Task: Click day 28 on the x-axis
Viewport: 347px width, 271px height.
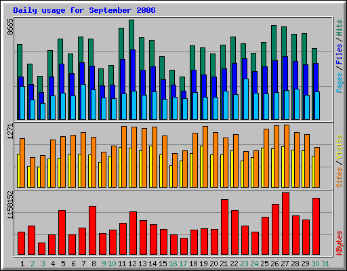Action: coord(295,264)
